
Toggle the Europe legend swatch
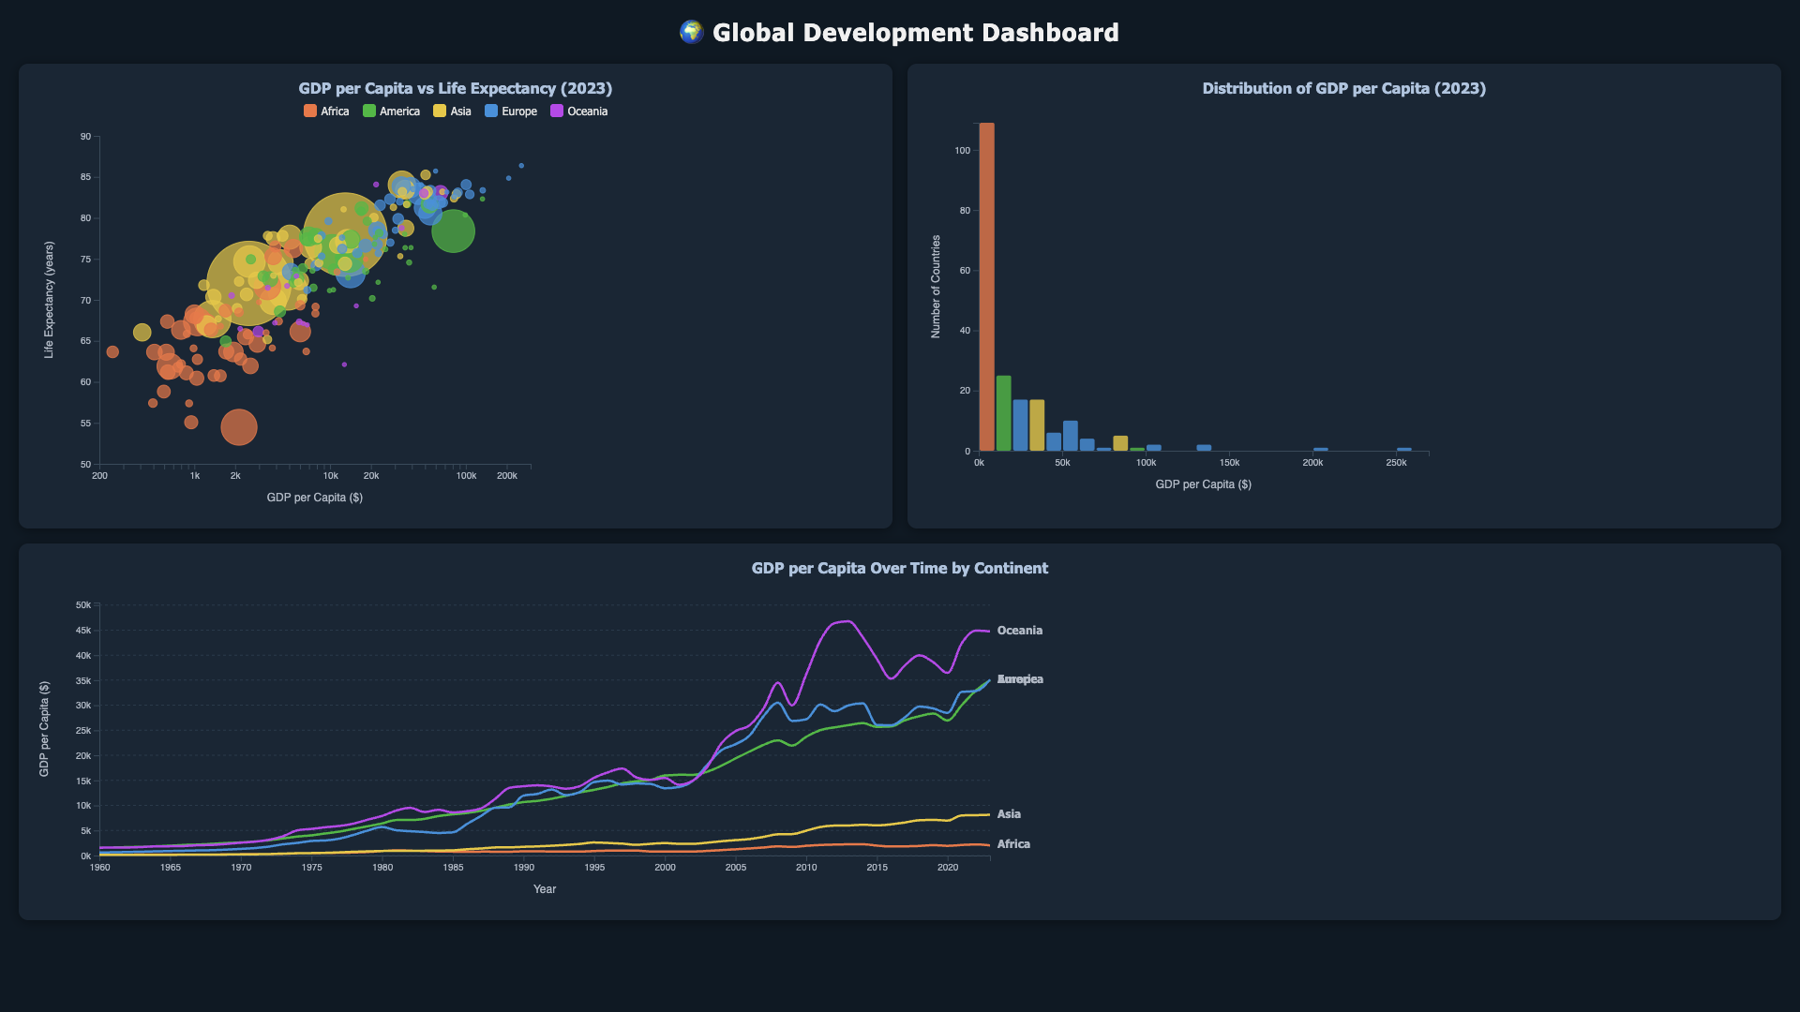click(491, 112)
